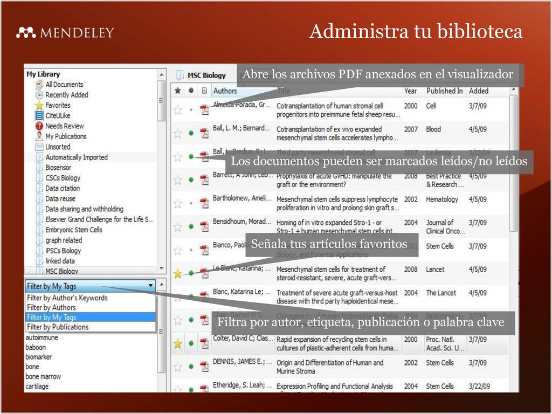The image size is (552, 414).
Task: Choose highlighted Filter by My Tags option
Action: click(x=91, y=317)
